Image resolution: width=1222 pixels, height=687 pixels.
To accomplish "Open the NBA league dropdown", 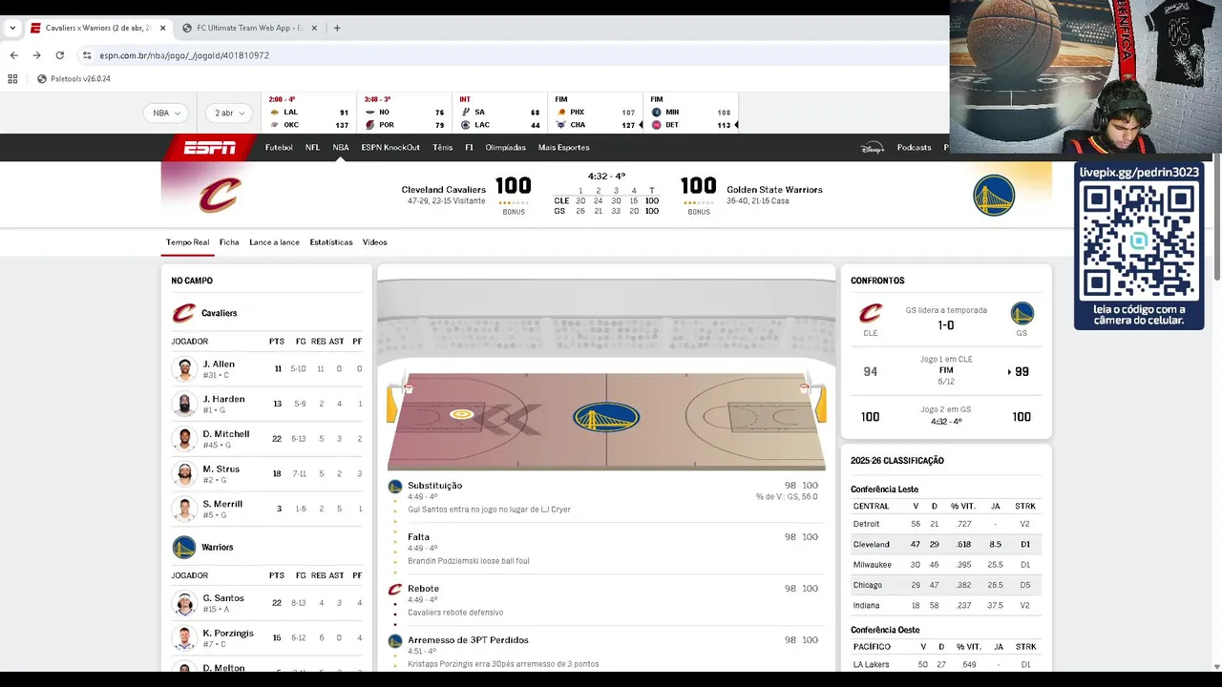I will 165,113.
